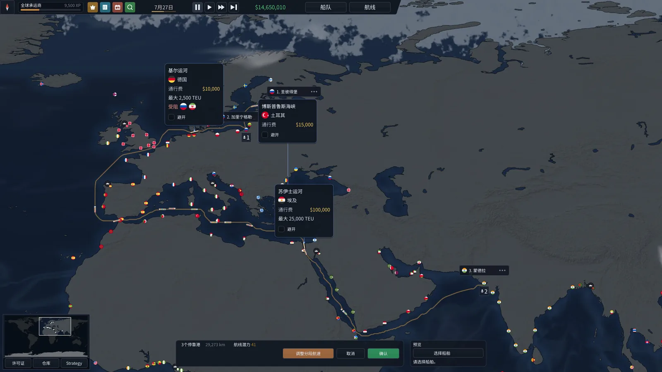Open the 船队 fleet tab
Screen dimensions: 662x372
point(326,7)
